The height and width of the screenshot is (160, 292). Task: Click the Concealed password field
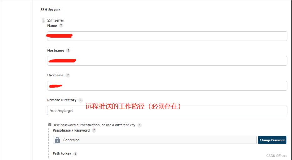pos(154,140)
